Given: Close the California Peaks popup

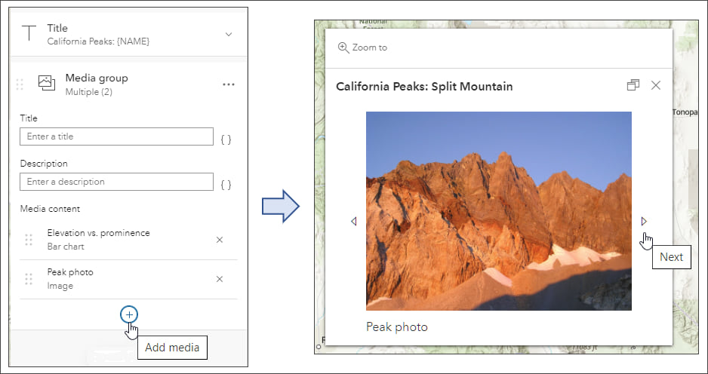Looking at the screenshot, I should click(655, 86).
